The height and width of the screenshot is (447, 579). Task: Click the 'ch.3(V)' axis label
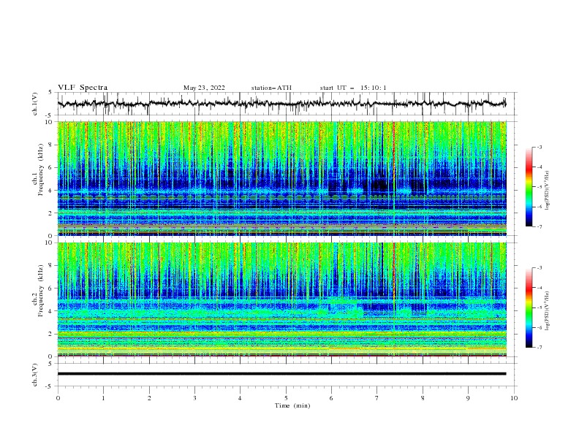(x=35, y=375)
